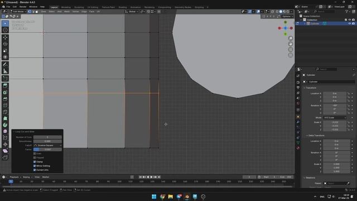Select the Shear tool
The height and width of the screenshot is (201, 357).
click(5, 151)
